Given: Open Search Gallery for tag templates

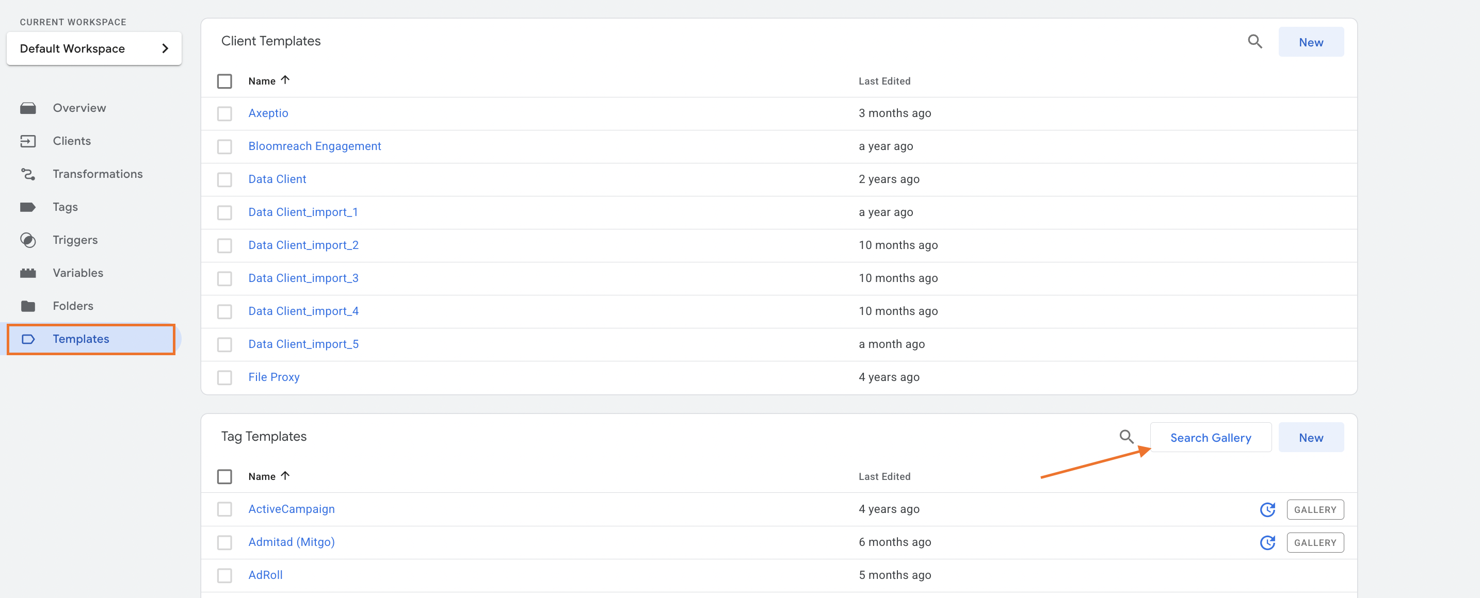Looking at the screenshot, I should pyautogui.click(x=1211, y=437).
